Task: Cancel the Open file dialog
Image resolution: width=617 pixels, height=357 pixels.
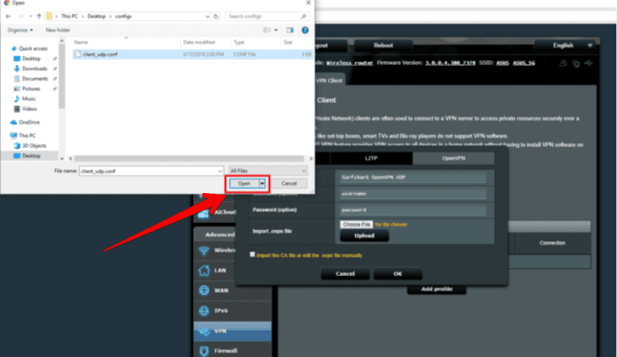Action: 289,183
